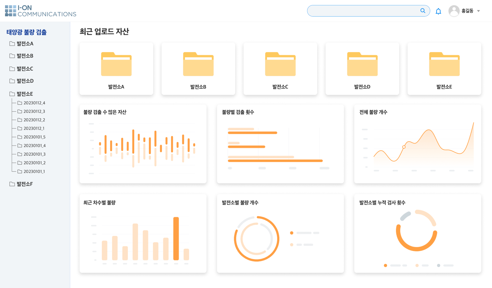Screen dimensions: 492x288
Task: Open subfolder 20230101_4
Action: [35, 145]
